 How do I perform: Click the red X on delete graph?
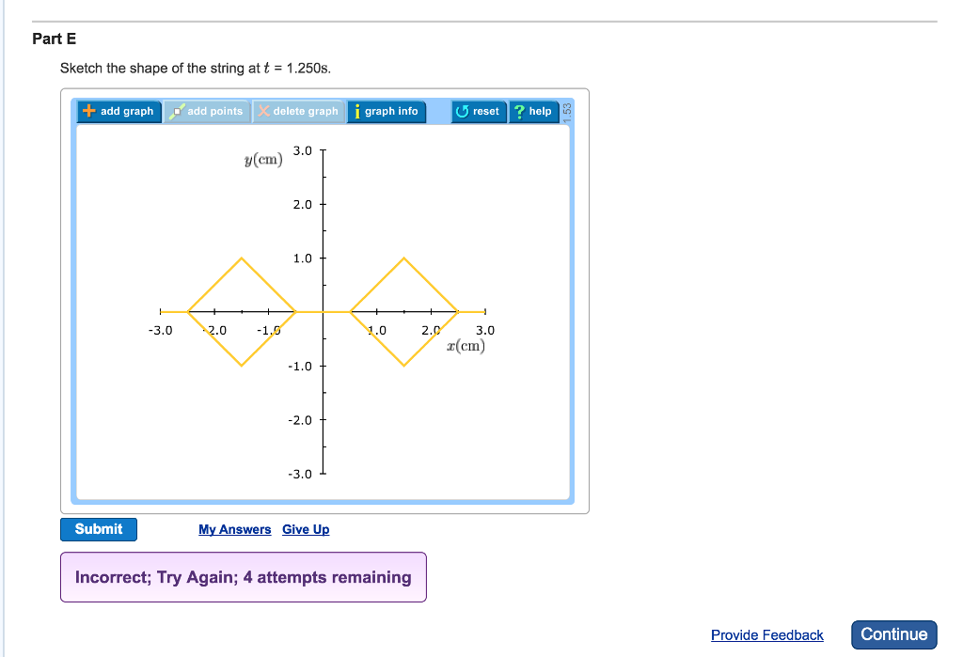point(264,111)
